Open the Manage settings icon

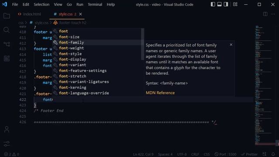coord(7,143)
